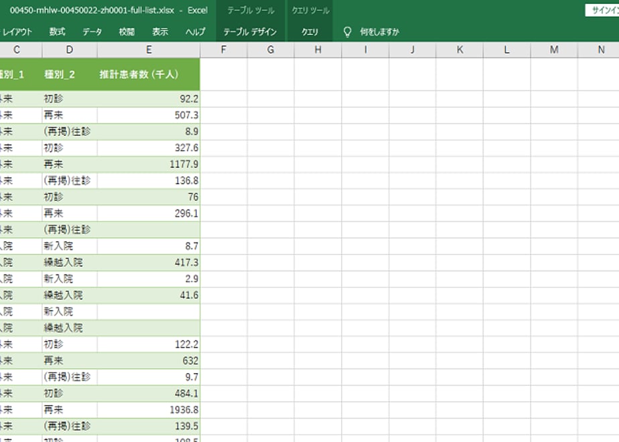Viewport: 619px width, 442px height.
Task: Select the cell with value 136.8
Action: [149, 181]
